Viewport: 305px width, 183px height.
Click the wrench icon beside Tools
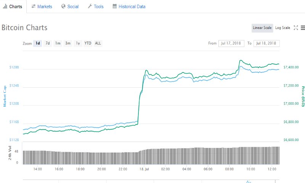pos(90,6)
